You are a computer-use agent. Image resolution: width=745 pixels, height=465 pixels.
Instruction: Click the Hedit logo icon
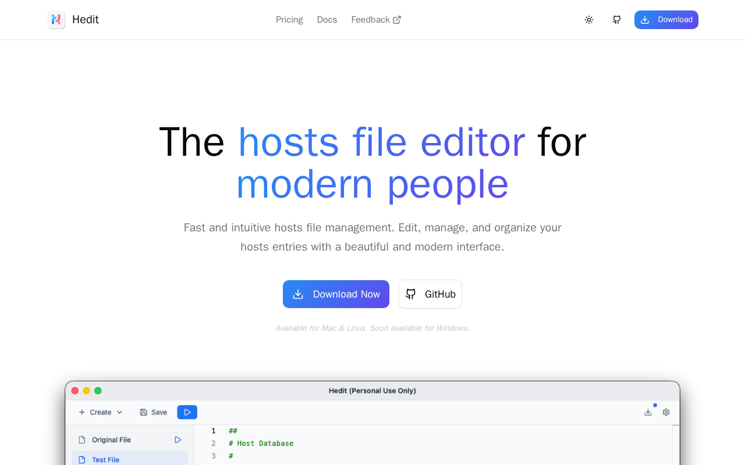(x=56, y=20)
